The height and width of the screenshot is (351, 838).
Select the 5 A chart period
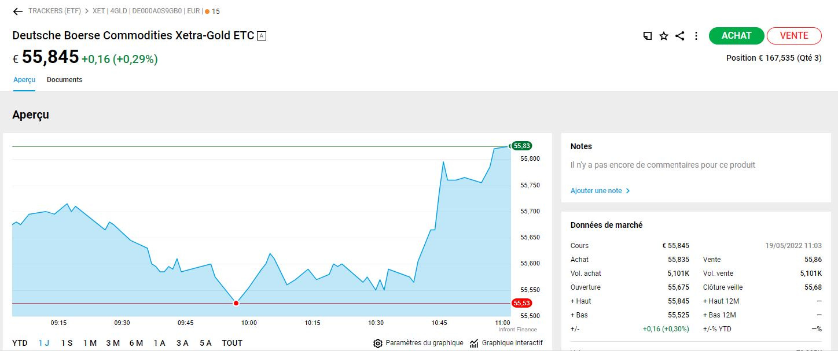[205, 343]
